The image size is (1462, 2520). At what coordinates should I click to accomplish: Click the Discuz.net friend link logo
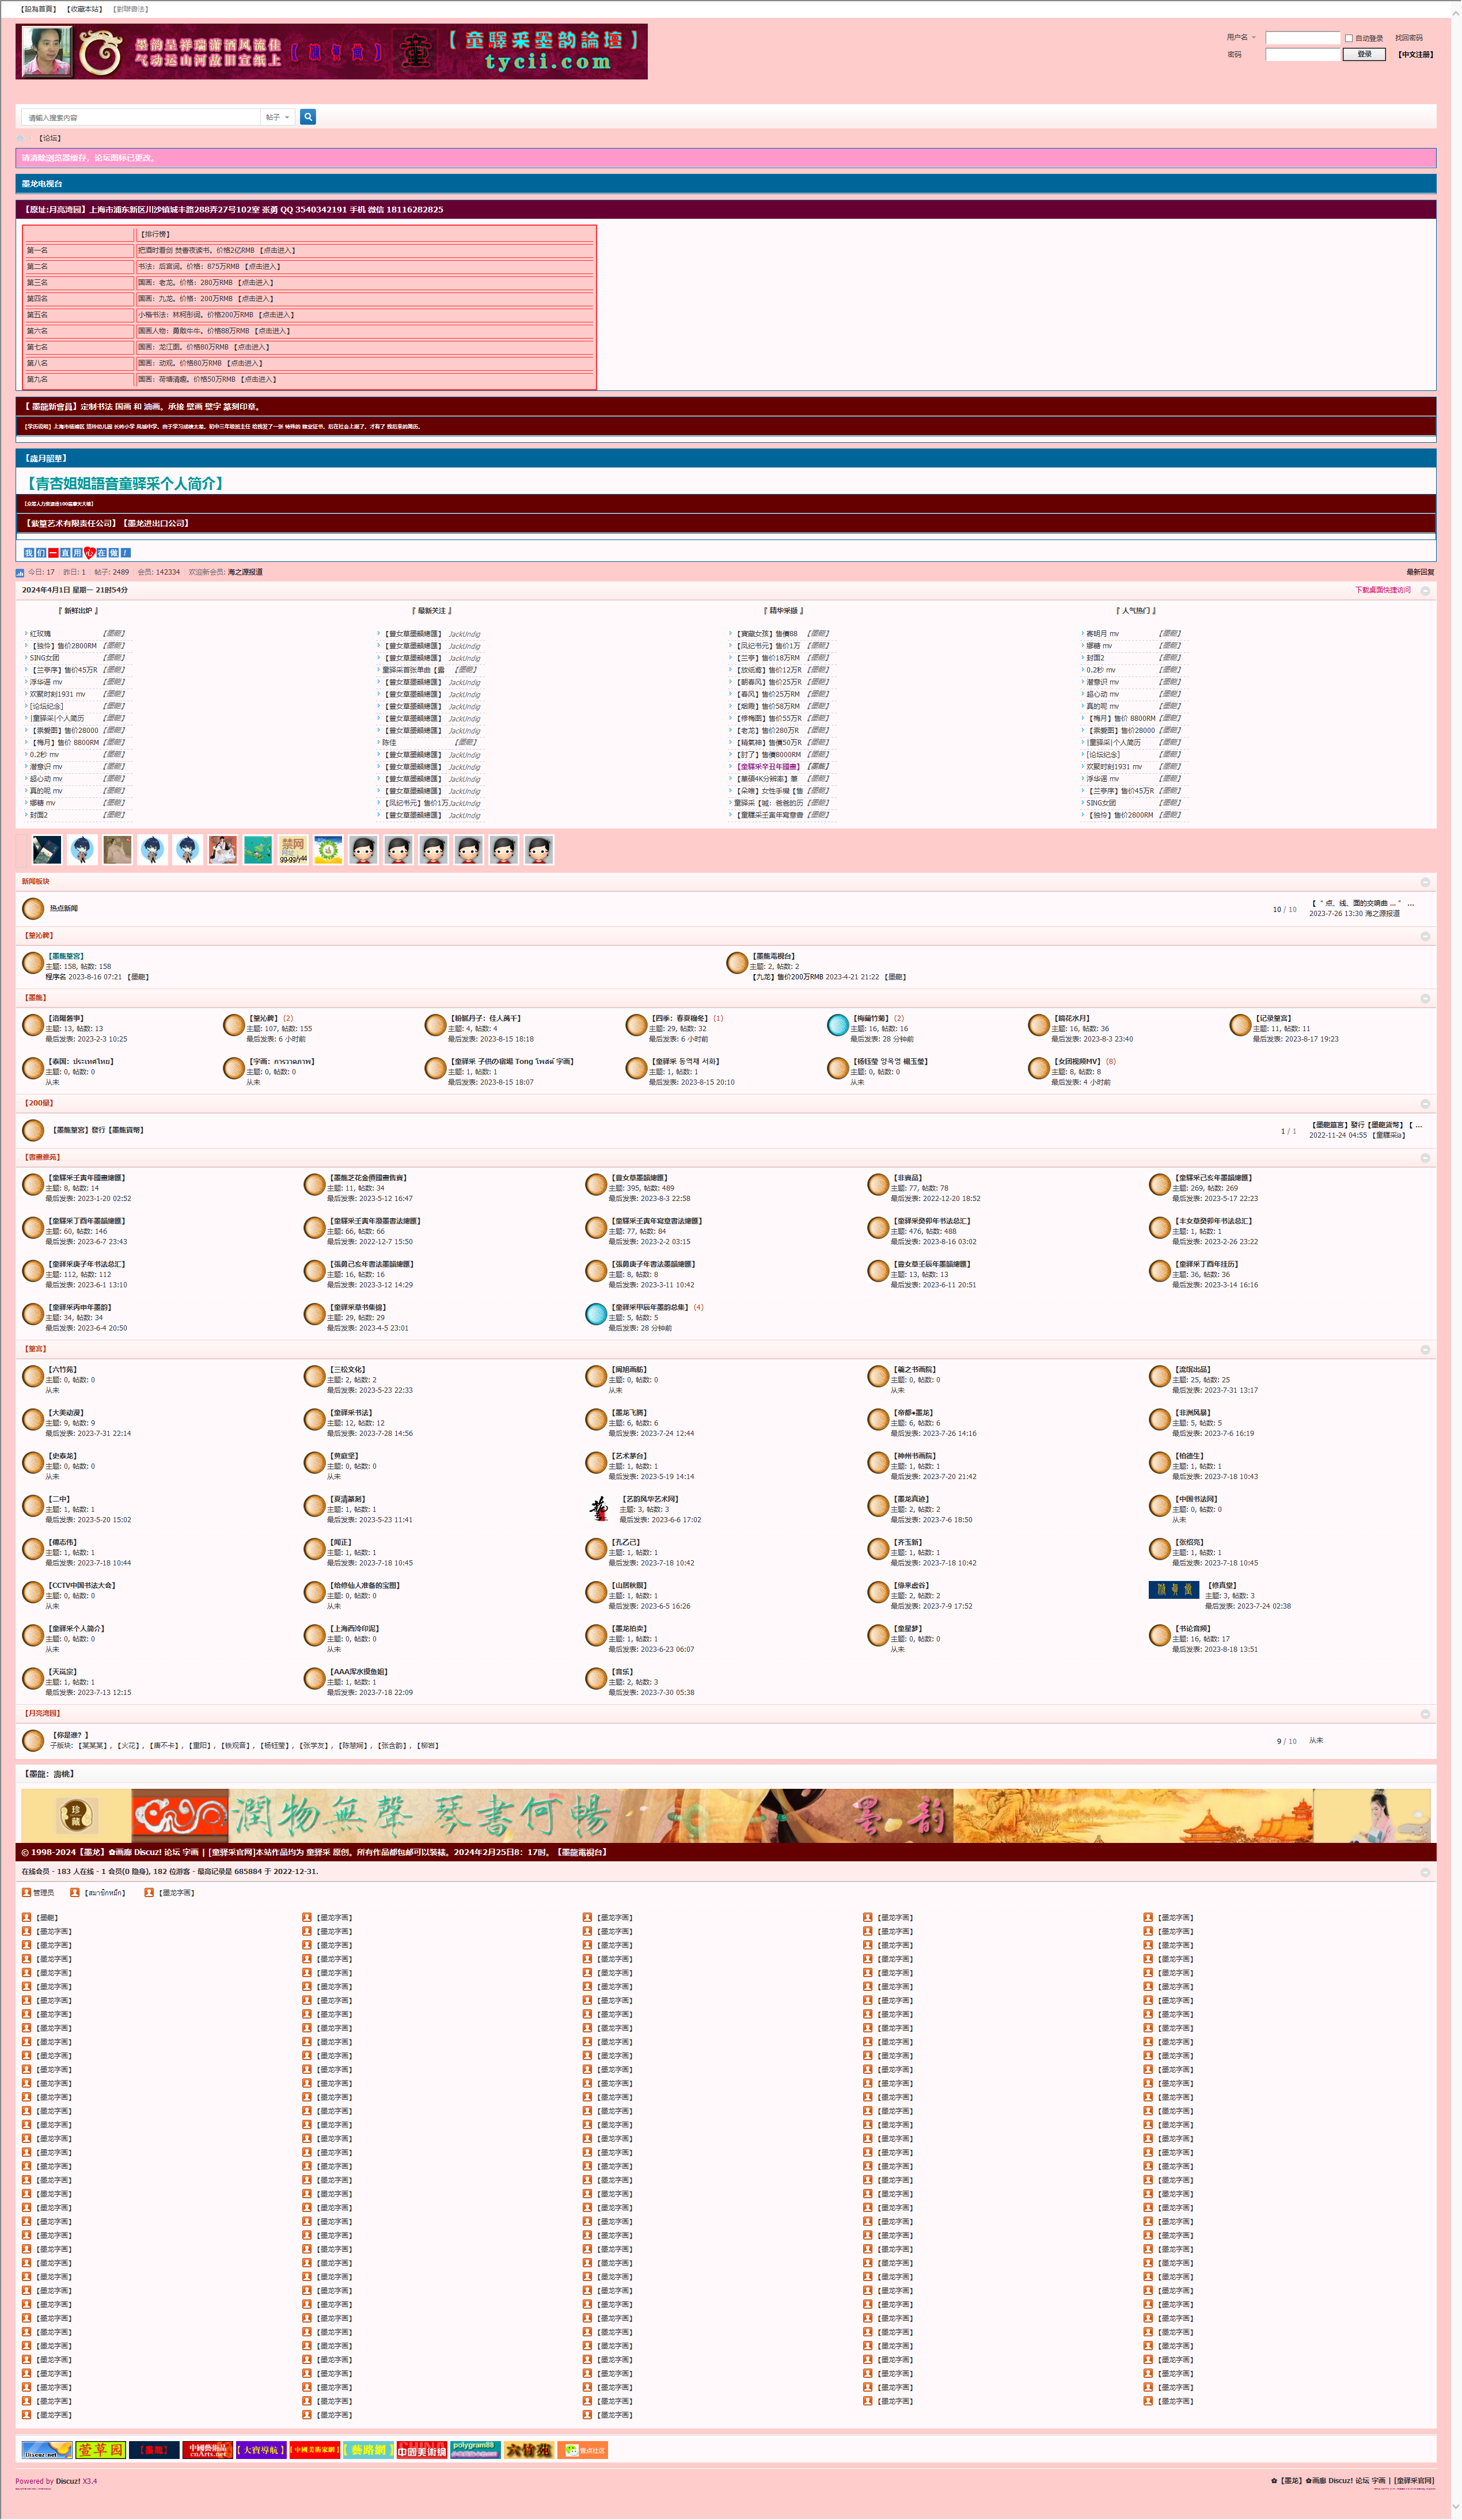click(x=47, y=2449)
